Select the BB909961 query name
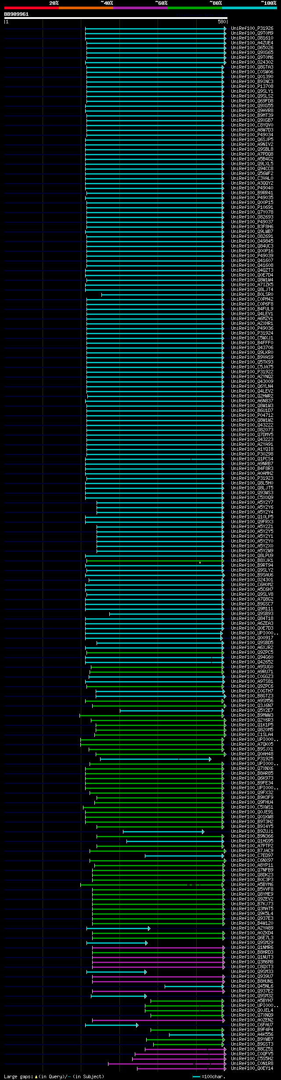Image resolution: width=281 pixels, height=1080 pixels. point(16,14)
